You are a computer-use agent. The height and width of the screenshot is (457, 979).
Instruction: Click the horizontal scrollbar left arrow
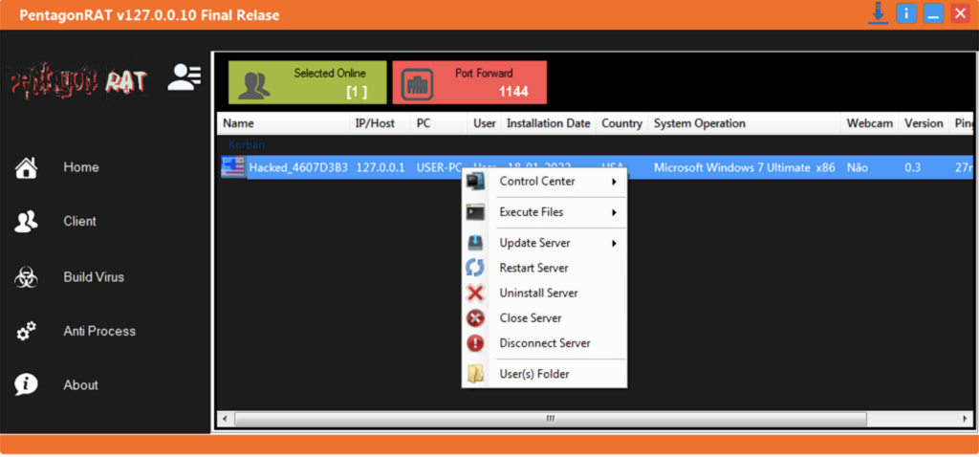point(225,419)
